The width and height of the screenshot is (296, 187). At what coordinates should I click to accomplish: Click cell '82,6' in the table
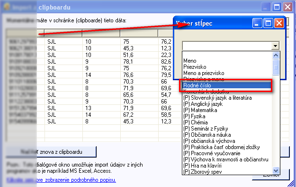(x=166, y=62)
